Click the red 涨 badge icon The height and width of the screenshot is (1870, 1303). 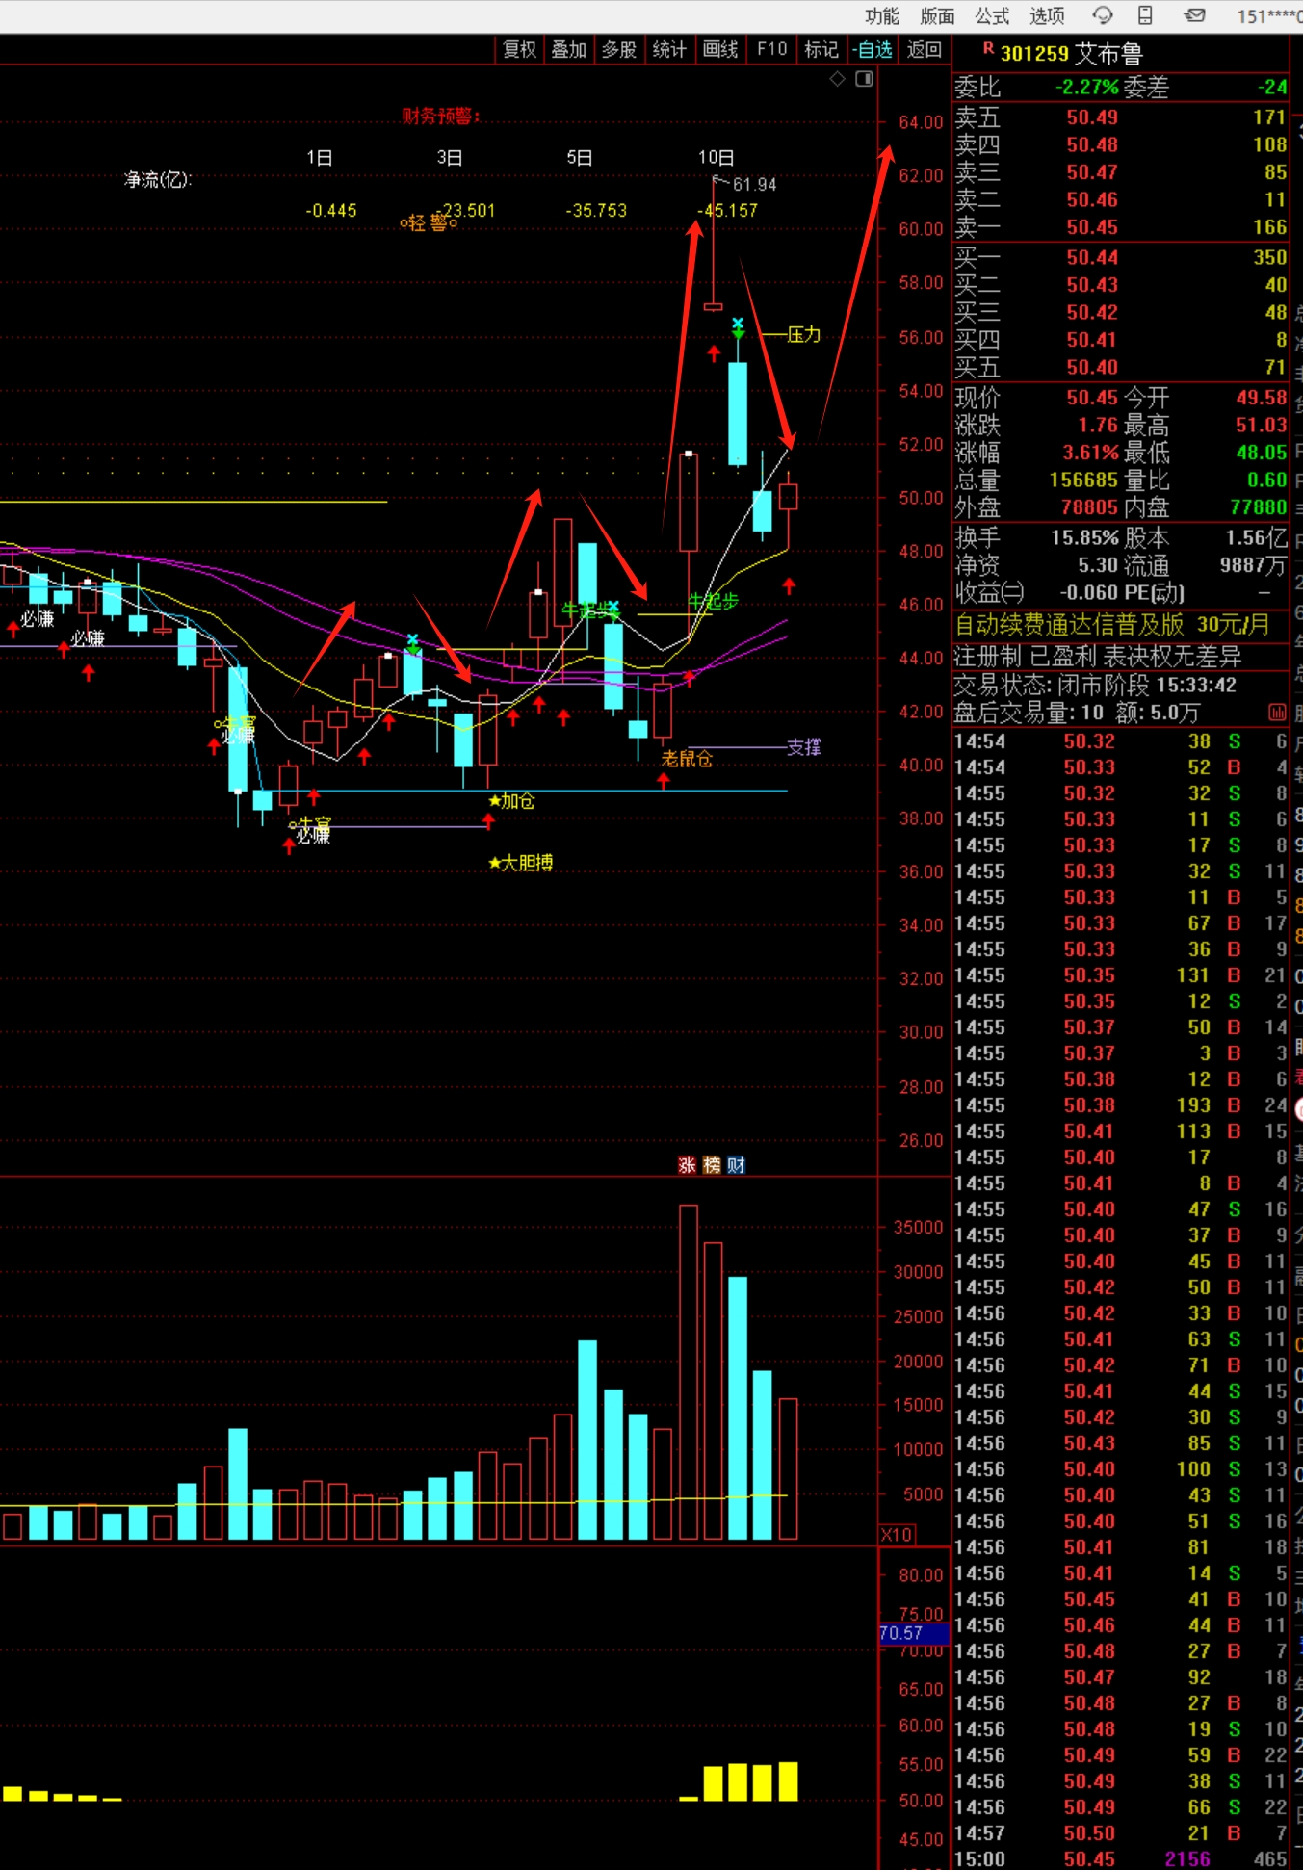click(x=687, y=1165)
